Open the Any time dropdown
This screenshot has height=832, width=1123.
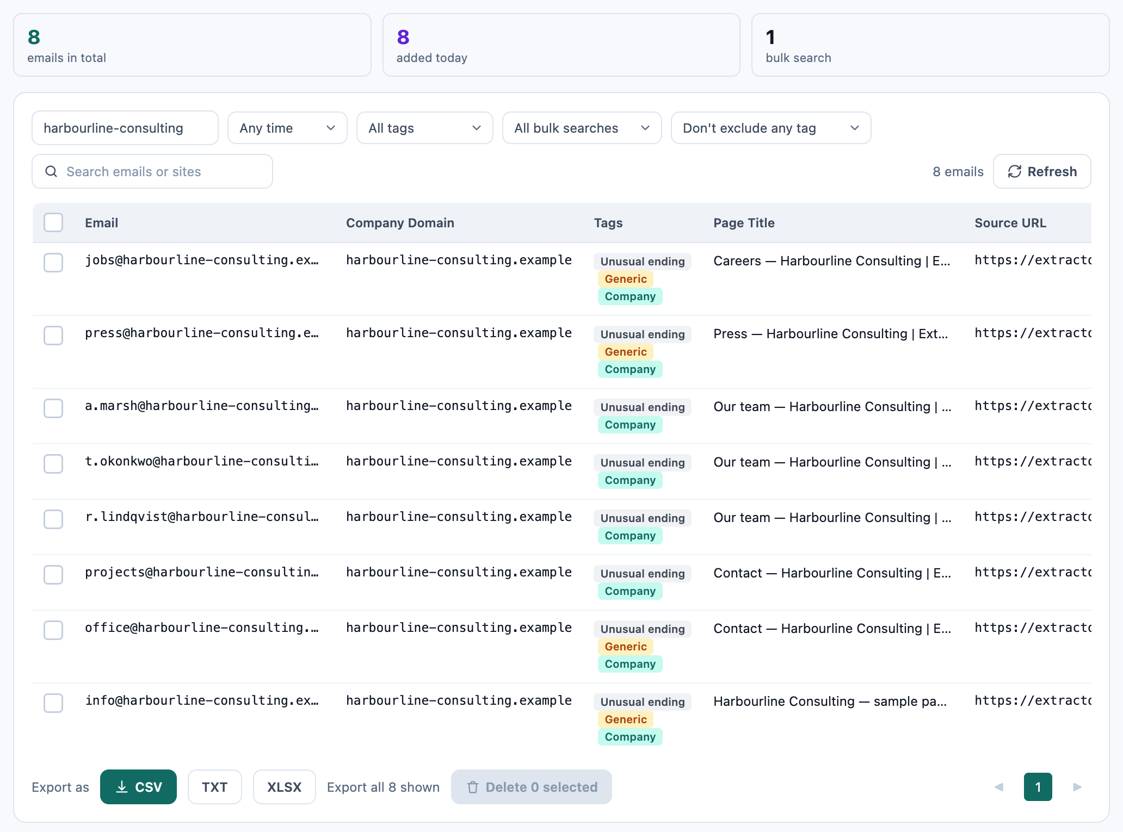(x=287, y=128)
